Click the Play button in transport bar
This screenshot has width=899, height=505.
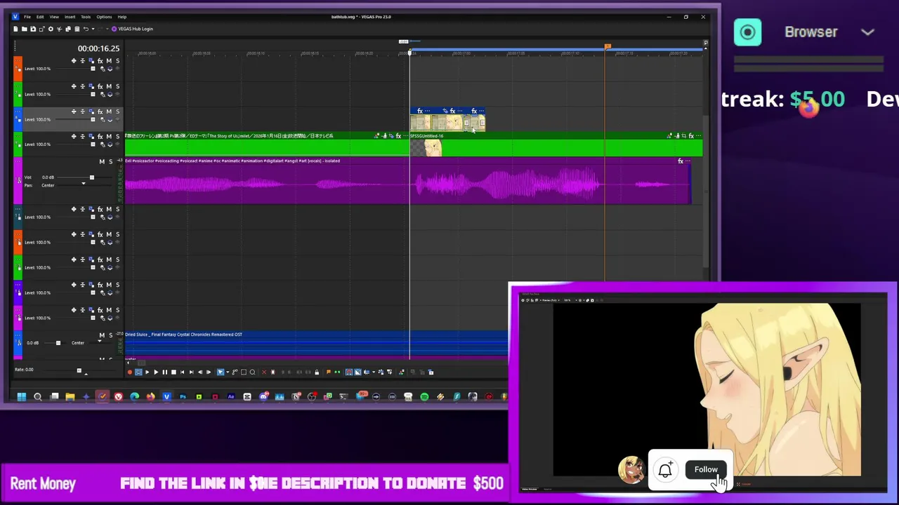tap(156, 372)
